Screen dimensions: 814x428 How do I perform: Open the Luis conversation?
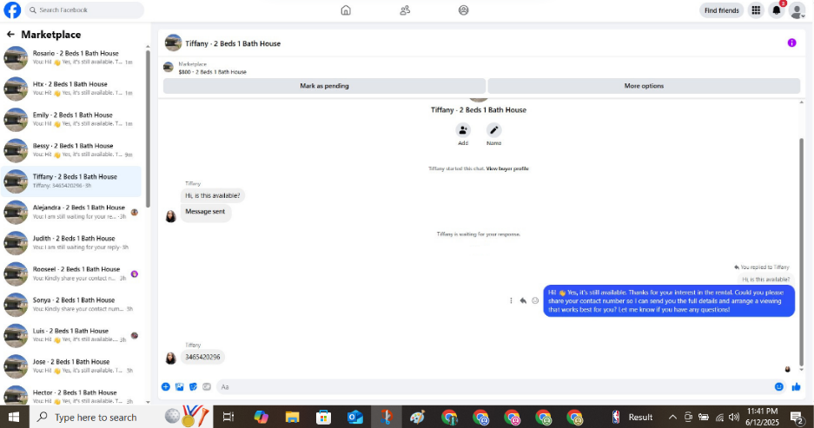pyautogui.click(x=71, y=336)
